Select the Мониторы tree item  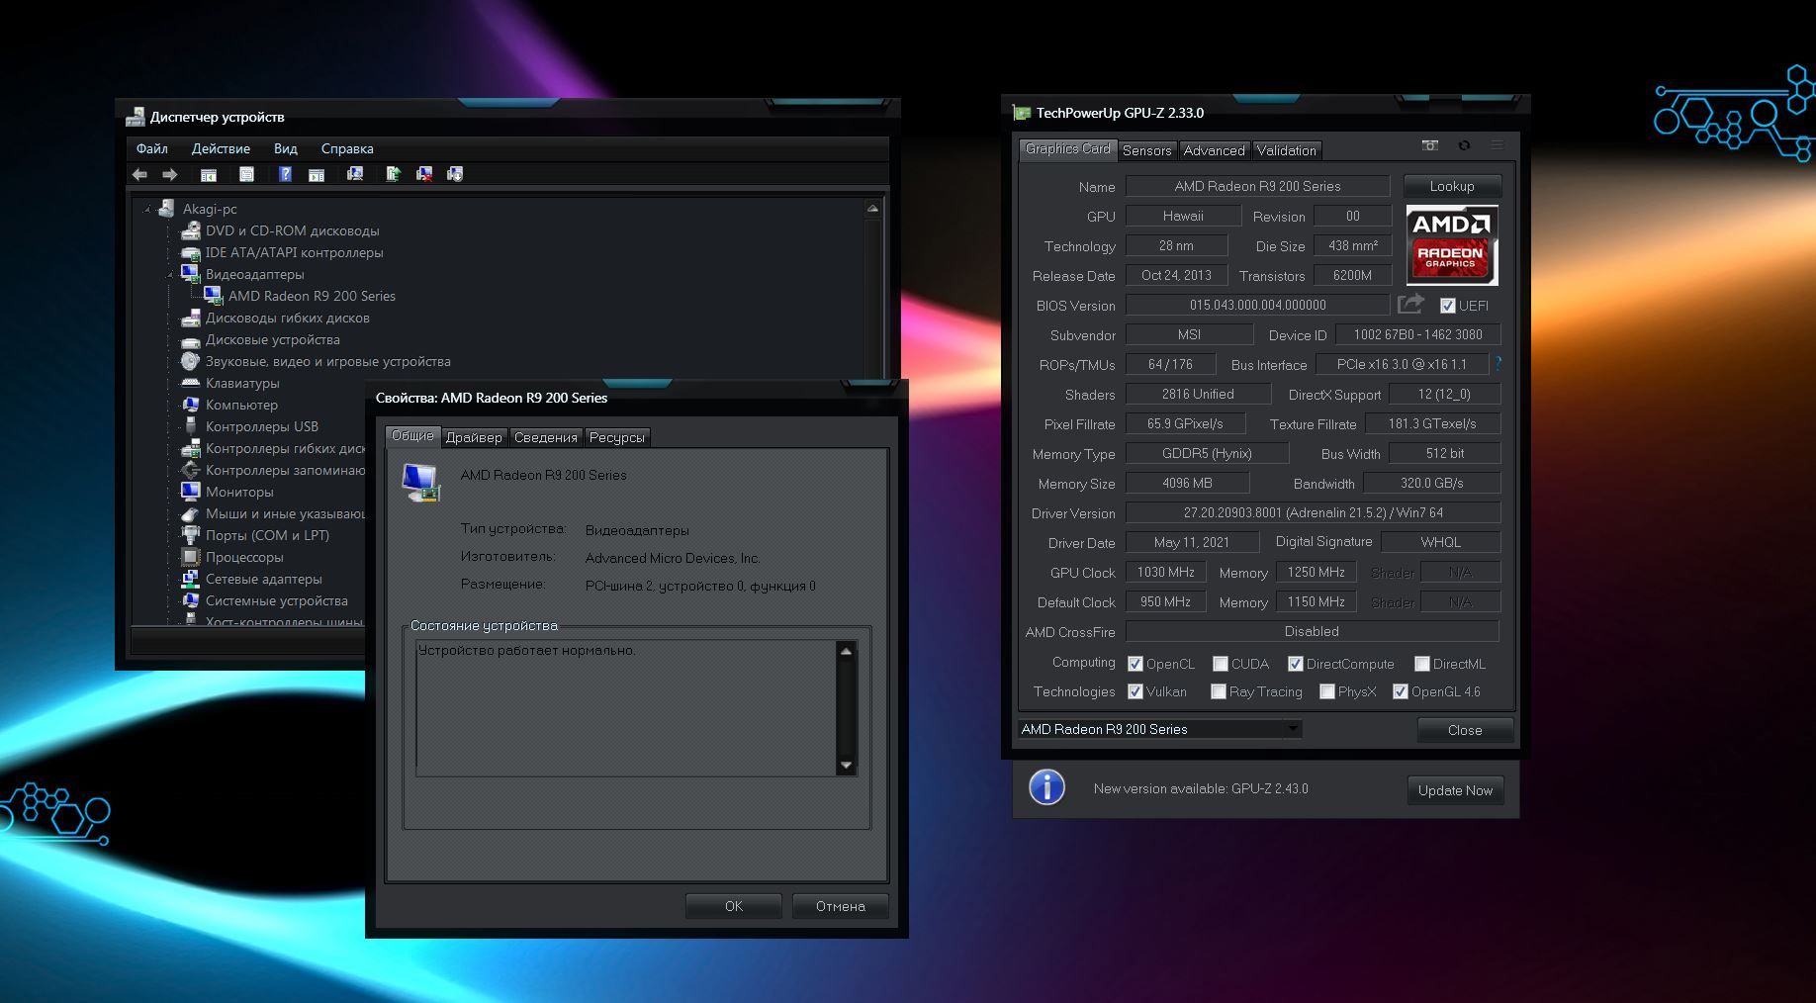click(239, 492)
